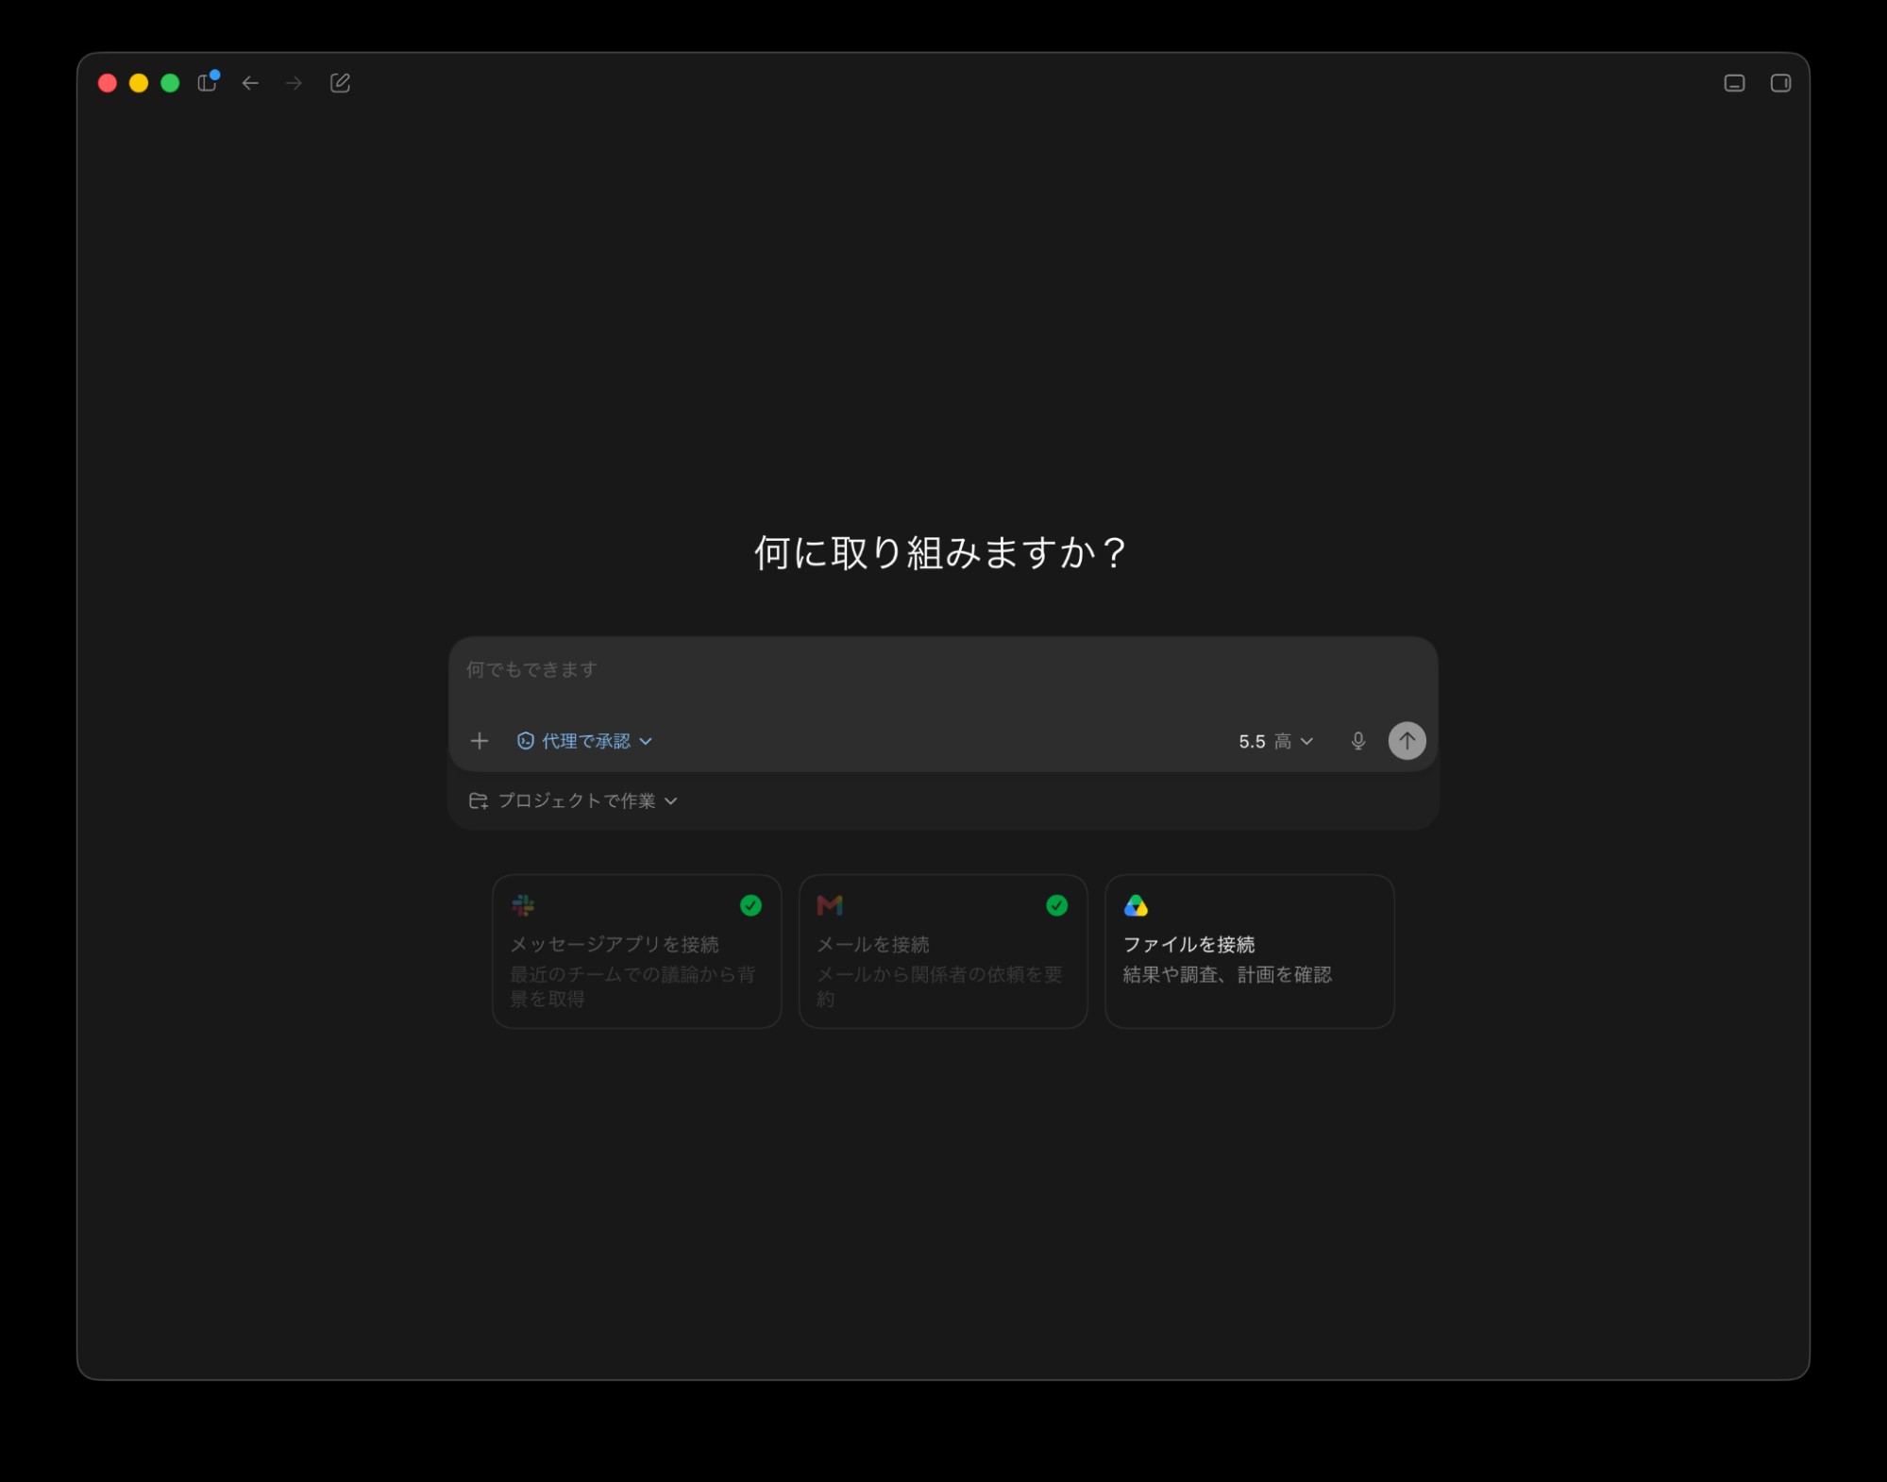Image resolution: width=1887 pixels, height=1482 pixels.
Task: Close the window with red button
Action: [x=108, y=83]
